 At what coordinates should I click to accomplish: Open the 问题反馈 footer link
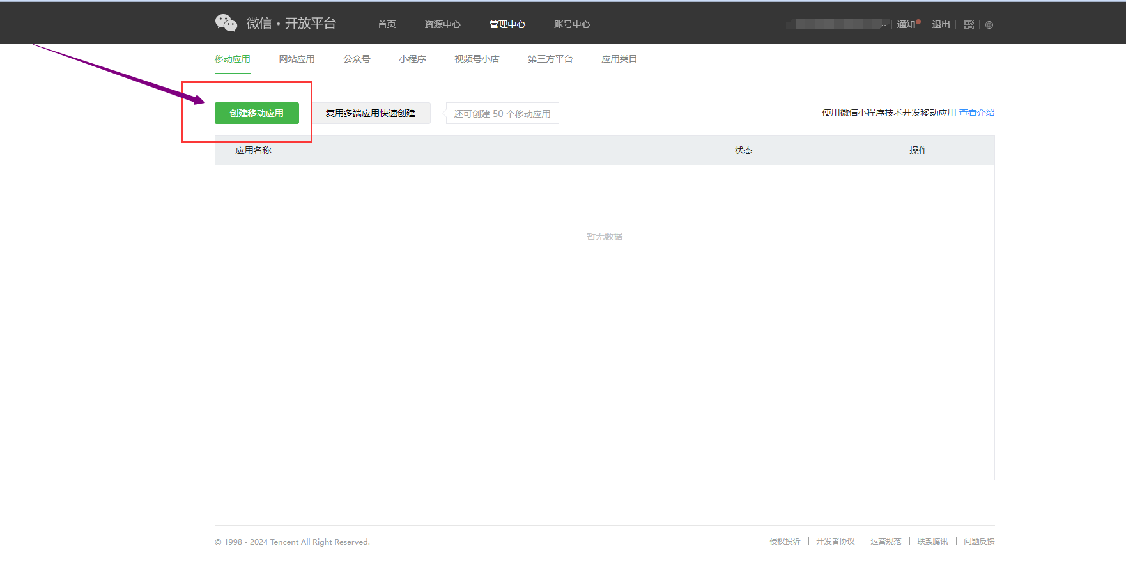point(979,542)
